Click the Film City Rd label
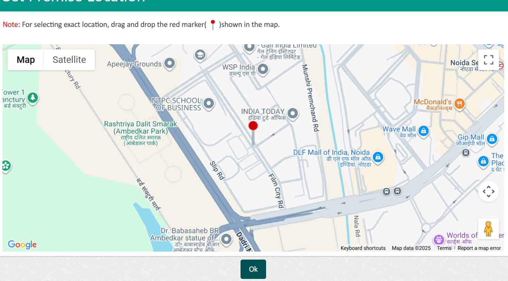 point(276,191)
